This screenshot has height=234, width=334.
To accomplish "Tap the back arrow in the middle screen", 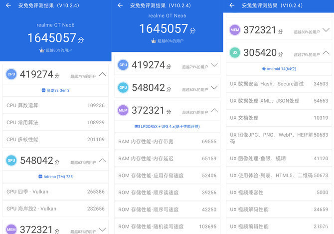I will [x=120, y=6].
